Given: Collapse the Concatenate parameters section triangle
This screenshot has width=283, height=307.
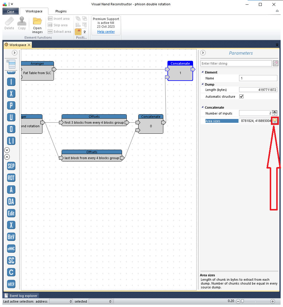Looking at the screenshot, I should pyautogui.click(x=203, y=107).
